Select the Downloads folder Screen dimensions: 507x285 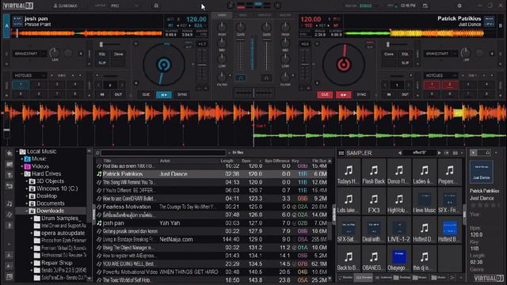coord(50,211)
